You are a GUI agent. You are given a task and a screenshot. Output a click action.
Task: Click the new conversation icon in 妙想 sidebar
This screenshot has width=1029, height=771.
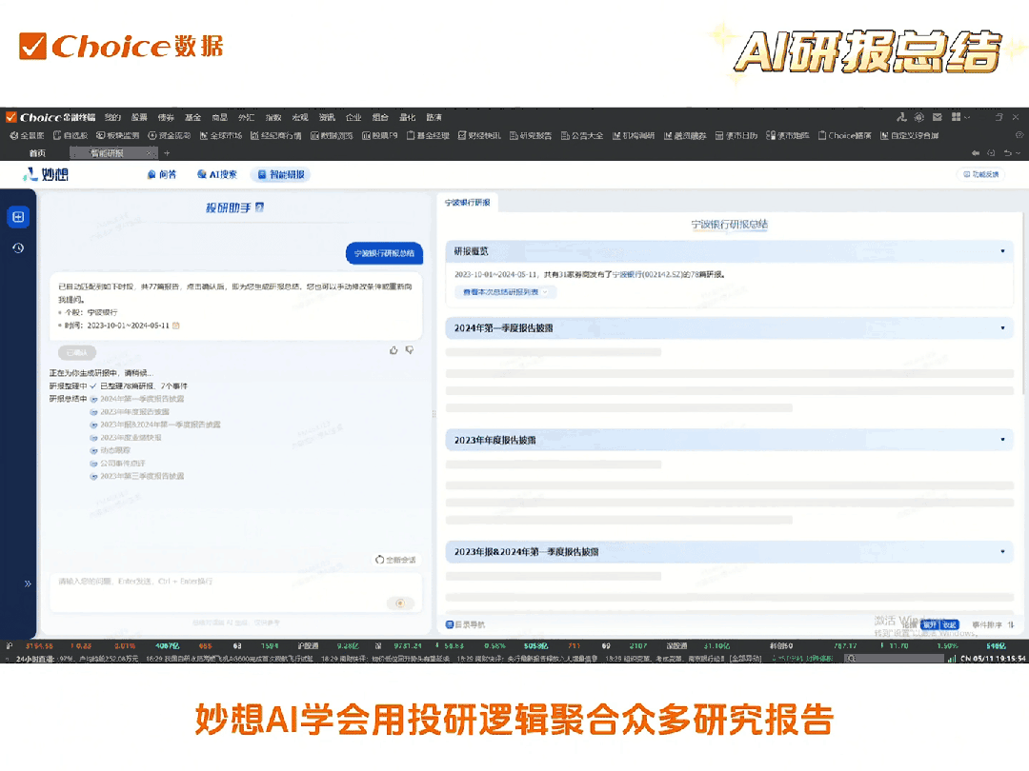(x=18, y=216)
